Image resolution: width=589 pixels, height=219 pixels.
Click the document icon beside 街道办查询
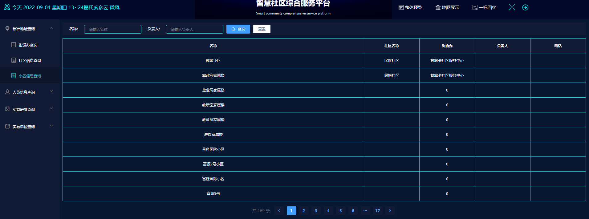tap(14, 45)
